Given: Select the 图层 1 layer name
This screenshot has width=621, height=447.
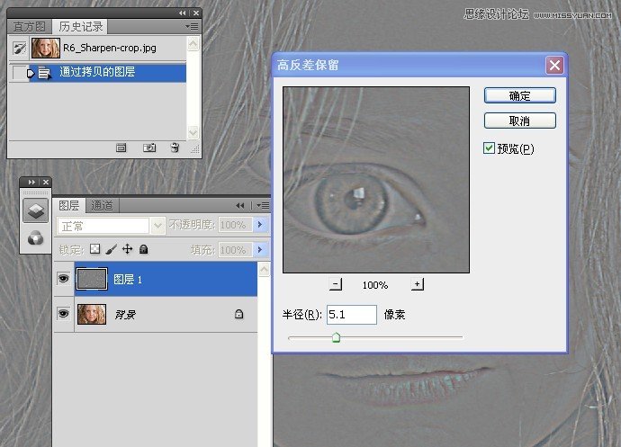Looking at the screenshot, I should [128, 280].
